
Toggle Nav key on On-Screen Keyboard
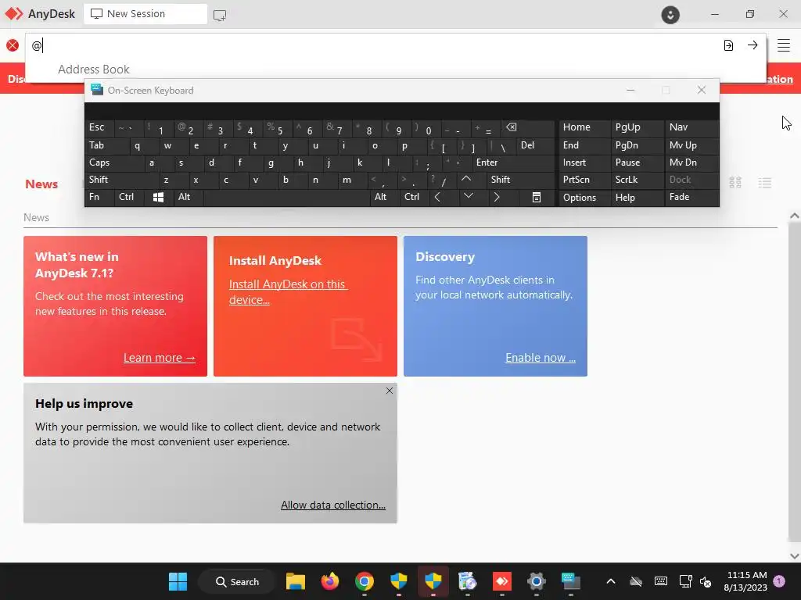691,127
